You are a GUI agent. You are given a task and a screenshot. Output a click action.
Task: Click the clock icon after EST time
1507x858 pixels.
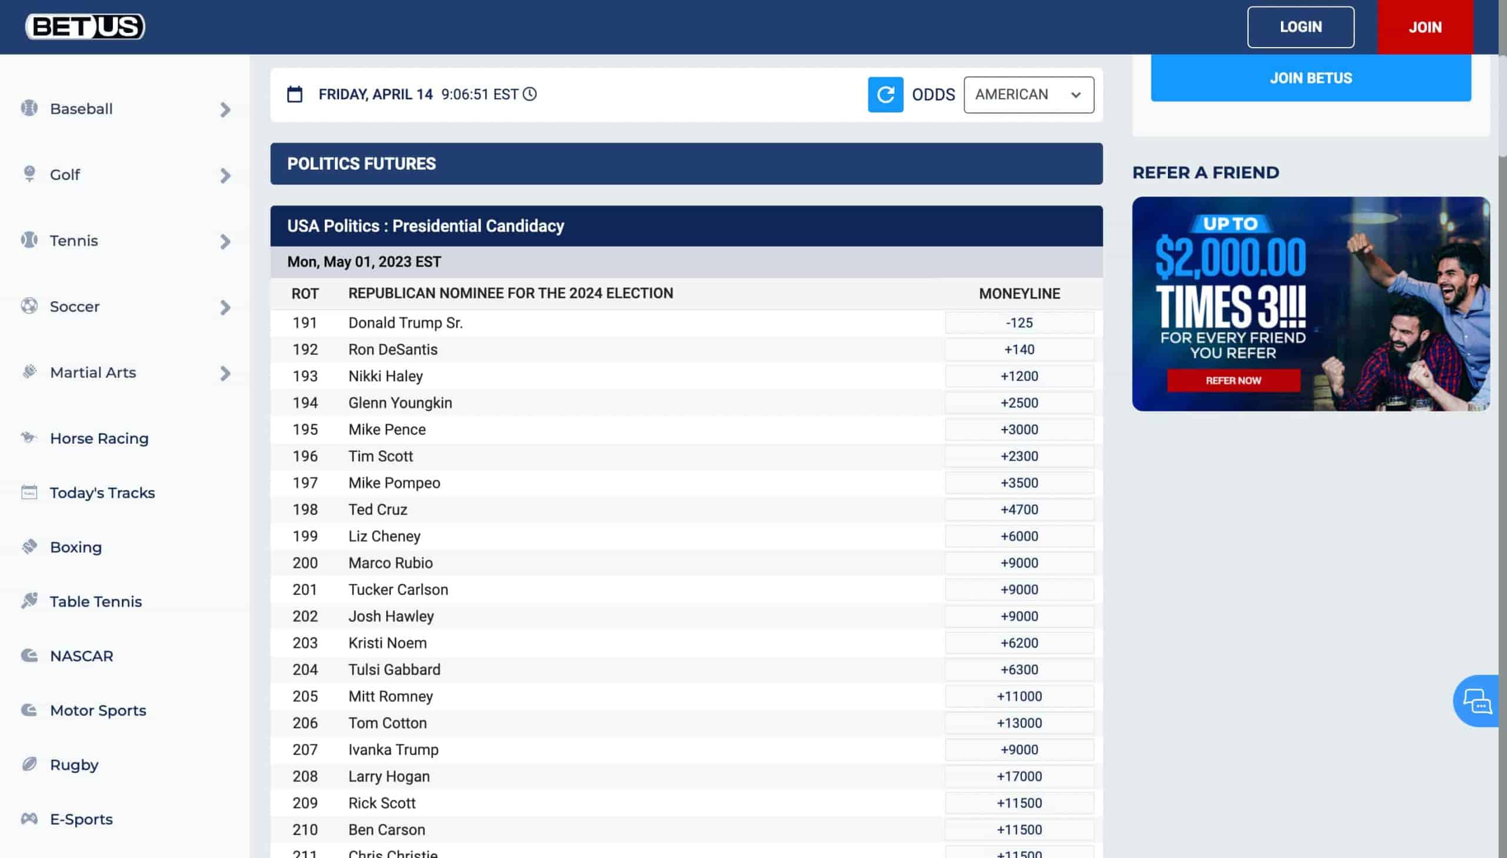[x=530, y=94]
